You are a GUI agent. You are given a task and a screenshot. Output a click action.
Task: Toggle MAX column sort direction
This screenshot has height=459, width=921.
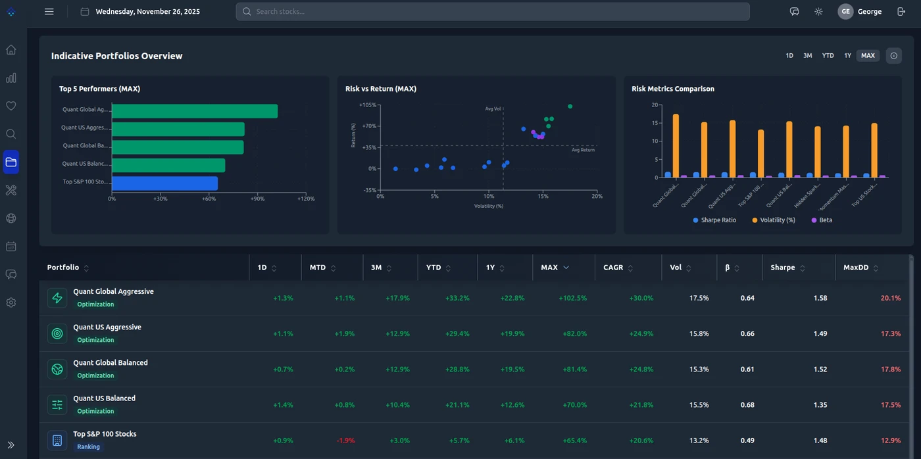pyautogui.click(x=555, y=268)
